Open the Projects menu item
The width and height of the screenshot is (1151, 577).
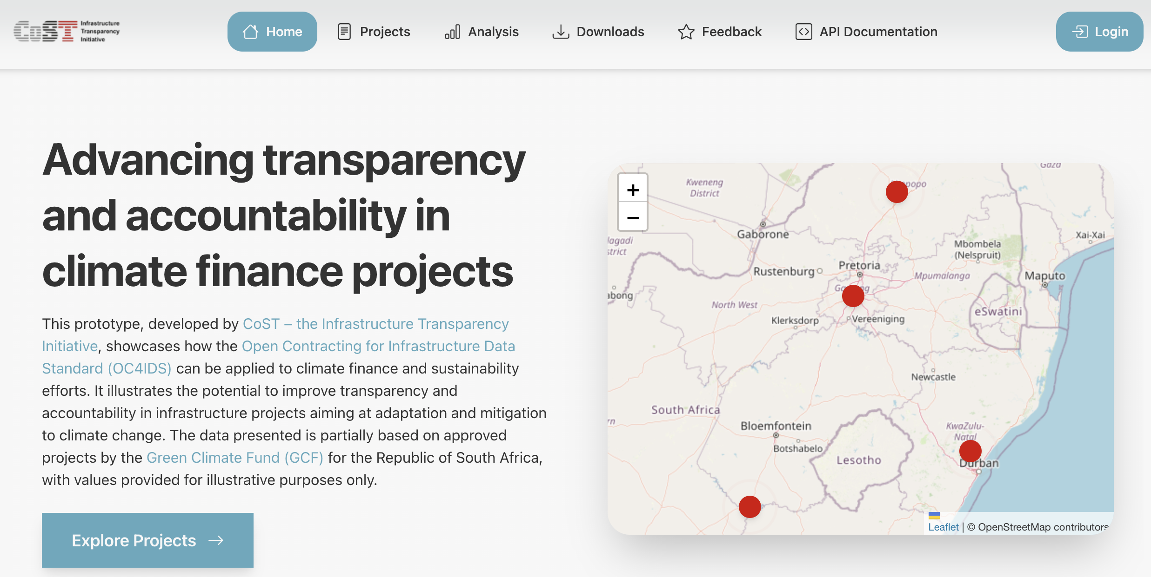[x=374, y=32]
